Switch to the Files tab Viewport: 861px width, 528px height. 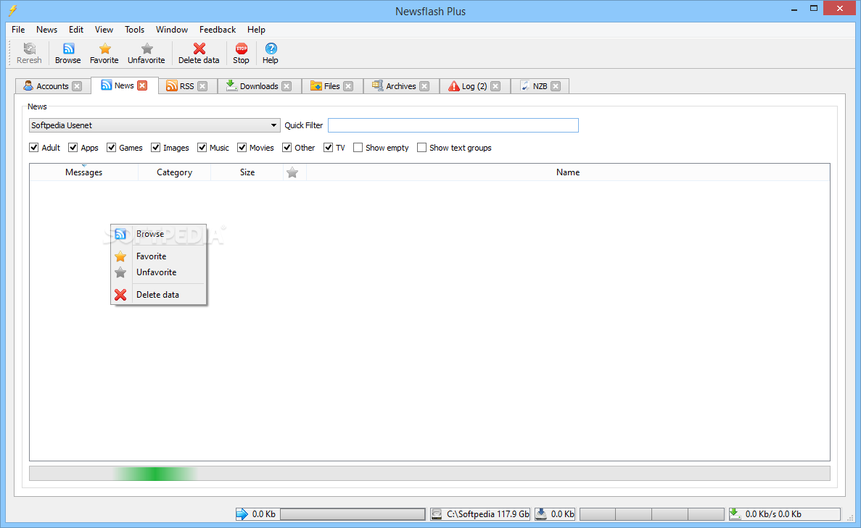point(331,86)
